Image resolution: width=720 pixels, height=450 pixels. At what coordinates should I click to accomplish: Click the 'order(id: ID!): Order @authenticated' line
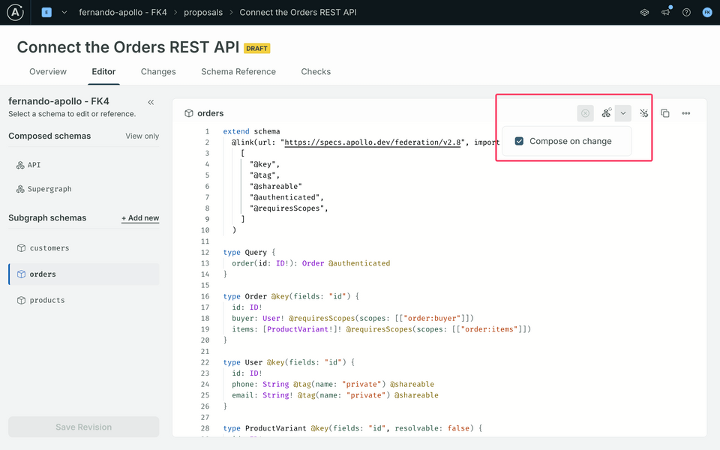[310, 263]
